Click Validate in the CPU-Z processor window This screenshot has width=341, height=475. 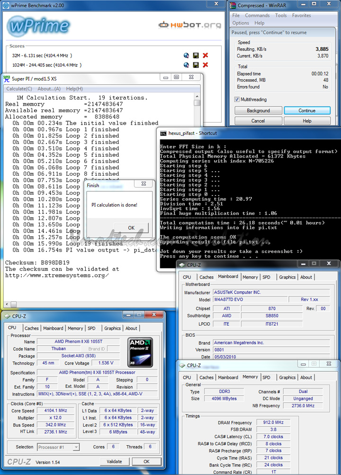[x=114, y=462]
